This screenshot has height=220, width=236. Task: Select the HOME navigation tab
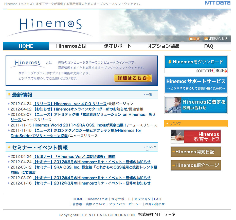pos(26,46)
